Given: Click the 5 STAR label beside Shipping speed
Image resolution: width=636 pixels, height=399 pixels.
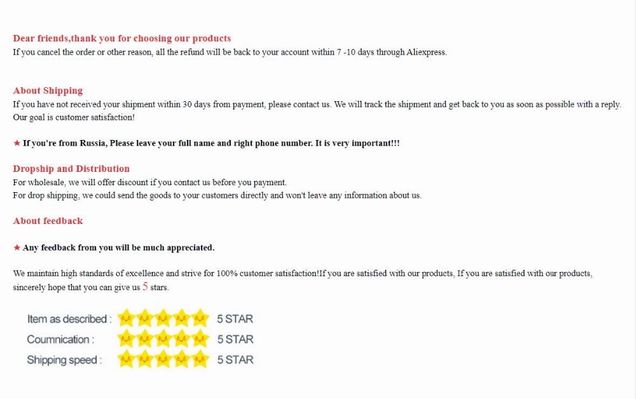Looking at the screenshot, I should pyautogui.click(x=235, y=360).
